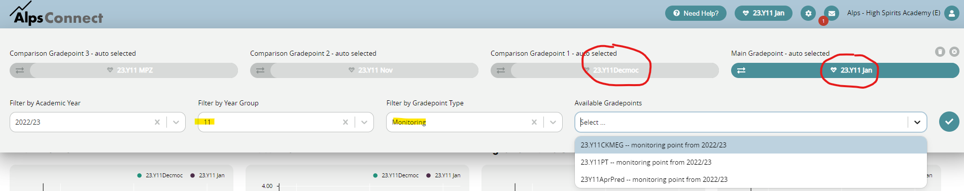
Task: Open the messages envelope icon
Action: [x=832, y=13]
